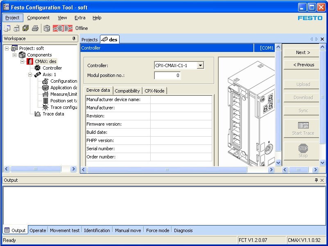The image size is (328, 246).
Task: Toggle the Workspace panel pin
Action: coord(74,39)
